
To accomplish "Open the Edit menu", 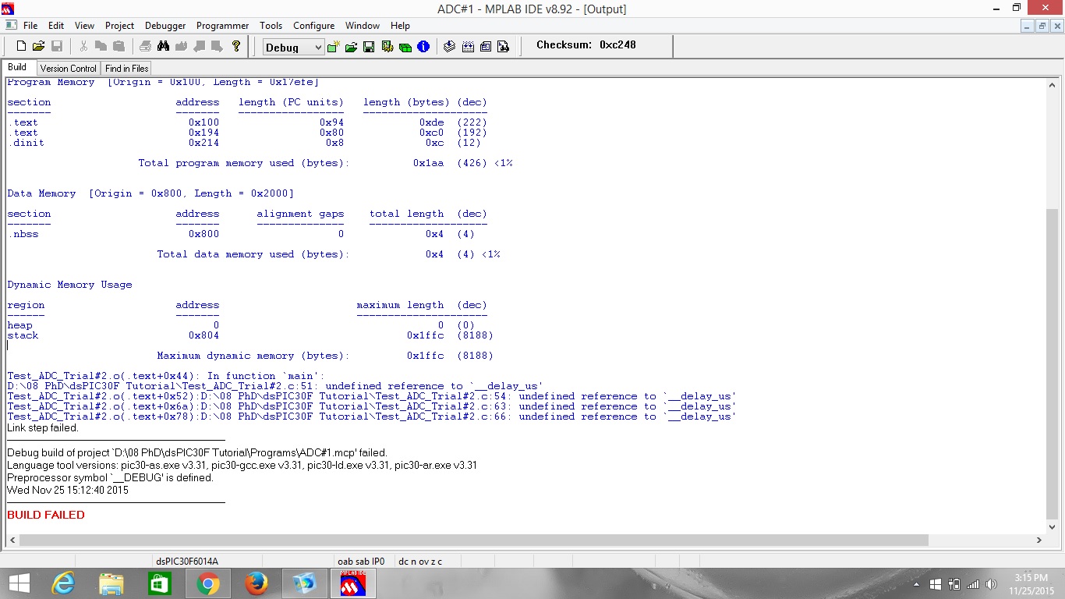I will [56, 26].
